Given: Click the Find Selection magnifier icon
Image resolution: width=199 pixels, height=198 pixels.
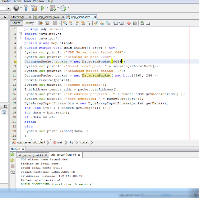Looking at the screenshot, I should [x=65, y=23].
